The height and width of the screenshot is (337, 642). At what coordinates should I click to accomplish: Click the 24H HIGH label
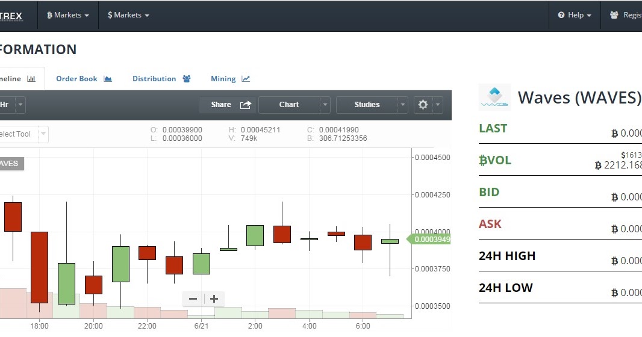coord(507,256)
